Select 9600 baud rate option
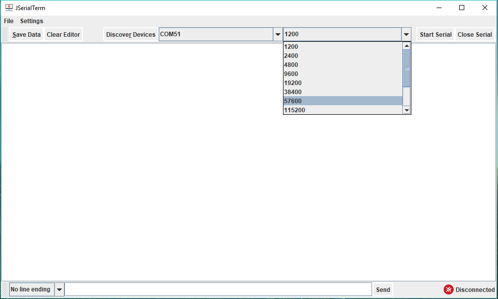498x299 pixels. pyautogui.click(x=343, y=73)
